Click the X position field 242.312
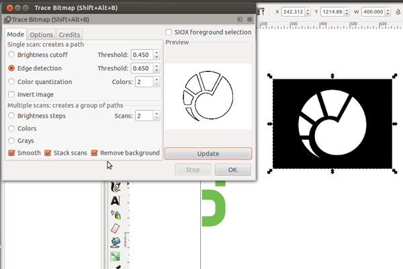 294,12
